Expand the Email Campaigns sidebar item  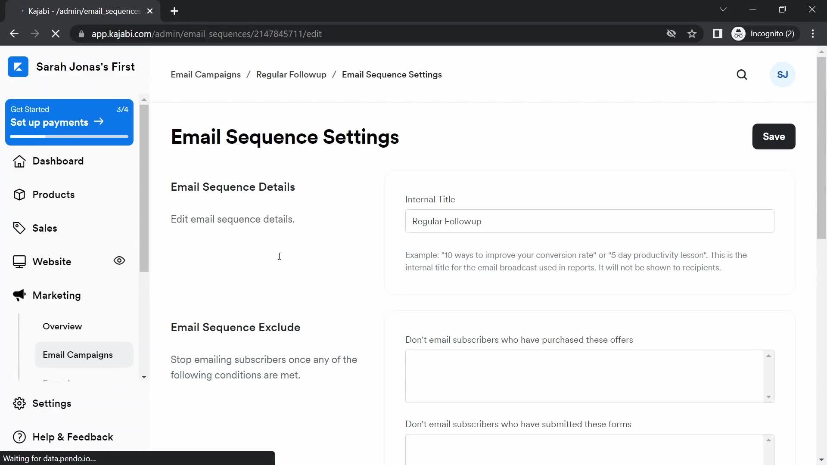[x=78, y=354]
